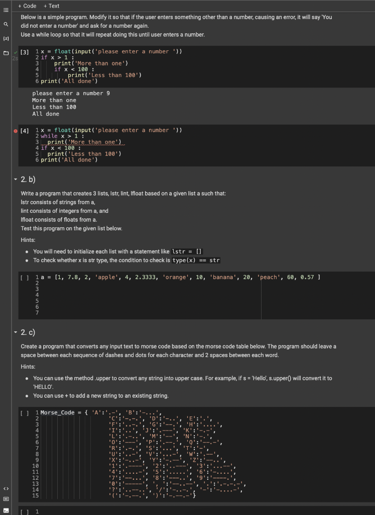375x515 pixels.
Task: Collapse the 2. b) section arrow
Action: click(16, 180)
